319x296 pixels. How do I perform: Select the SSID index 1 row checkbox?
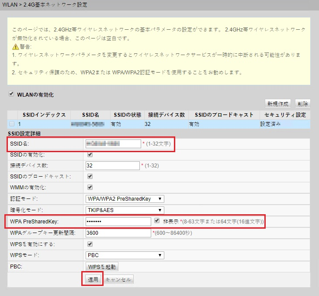(12, 124)
